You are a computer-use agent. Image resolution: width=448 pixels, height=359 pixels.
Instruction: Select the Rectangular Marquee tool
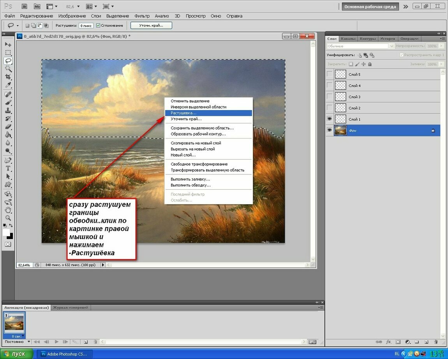[x=8, y=53]
